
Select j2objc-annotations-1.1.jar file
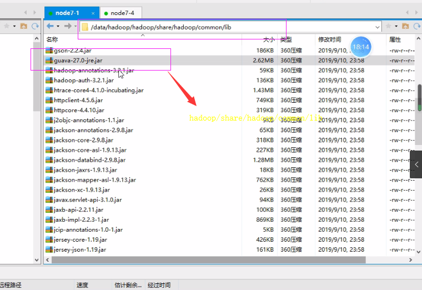pos(89,120)
